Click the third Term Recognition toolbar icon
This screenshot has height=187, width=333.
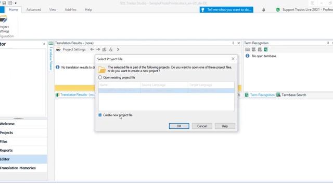(260, 50)
